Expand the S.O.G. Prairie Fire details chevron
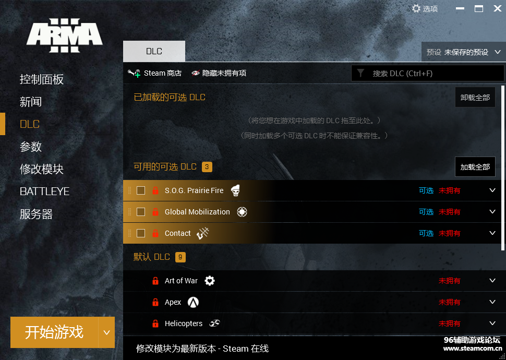Viewport: 506px width, 360px height. (x=492, y=190)
